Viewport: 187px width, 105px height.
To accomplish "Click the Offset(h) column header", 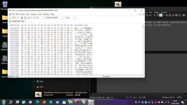I will [x=15, y=25].
